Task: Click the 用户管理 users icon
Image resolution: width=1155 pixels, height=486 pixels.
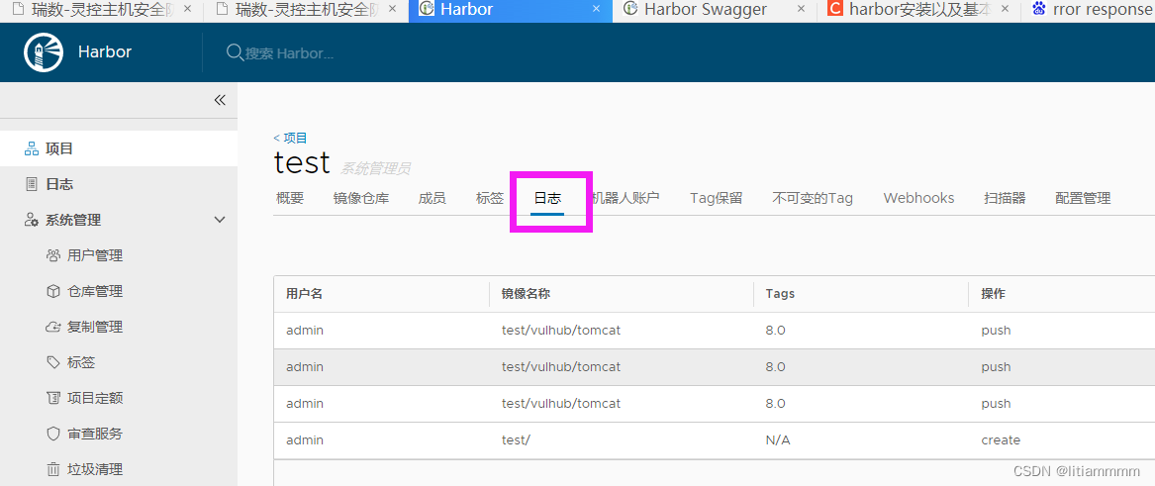Action: 53,255
